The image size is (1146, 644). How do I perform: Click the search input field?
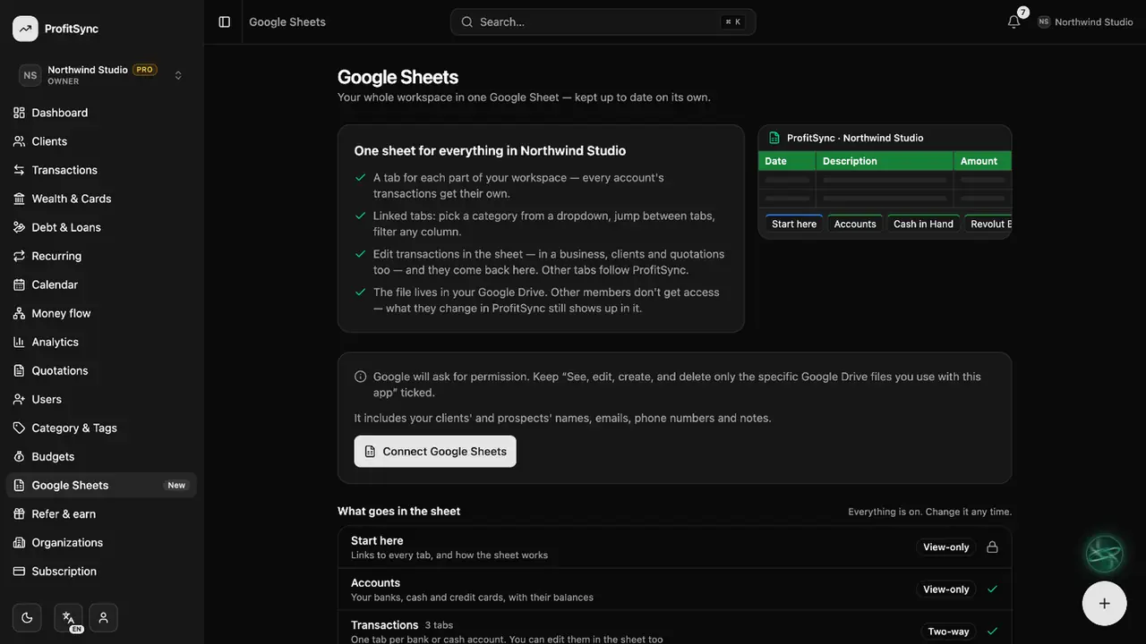603,21
